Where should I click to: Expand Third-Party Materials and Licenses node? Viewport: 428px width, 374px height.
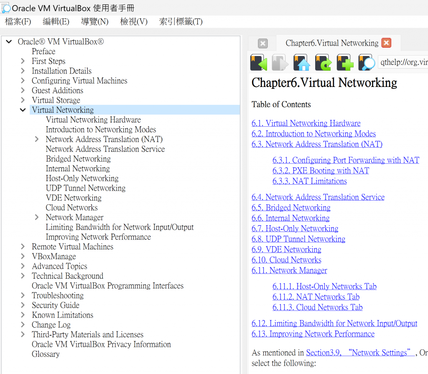23,334
